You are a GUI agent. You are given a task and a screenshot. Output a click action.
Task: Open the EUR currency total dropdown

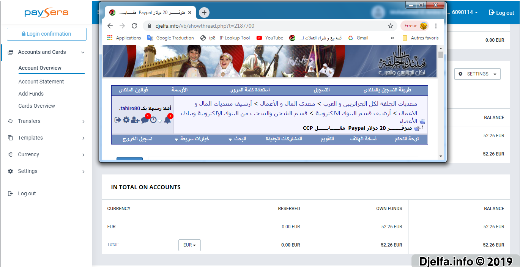(189, 245)
